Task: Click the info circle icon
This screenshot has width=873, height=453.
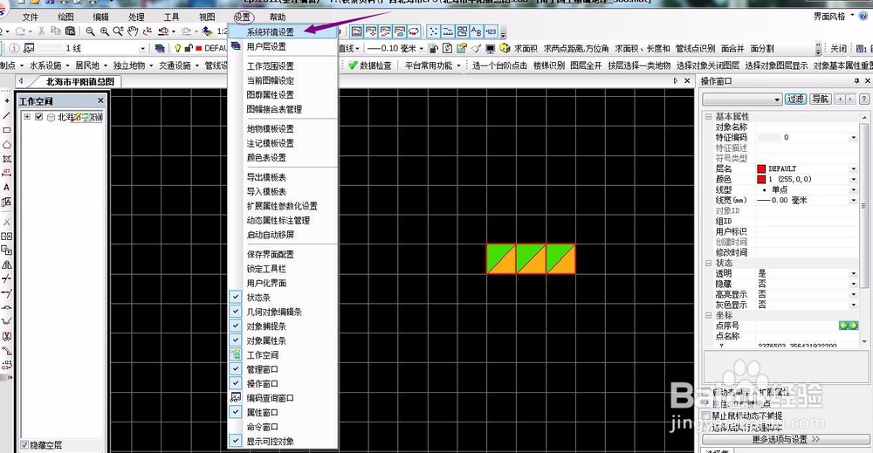Action: [x=15, y=48]
